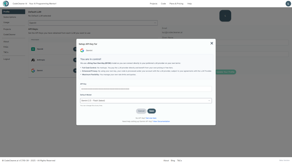The height and width of the screenshot is (164, 292).
Task: Expand the Default LLM OpenAI dropdown
Action: pos(93,23)
